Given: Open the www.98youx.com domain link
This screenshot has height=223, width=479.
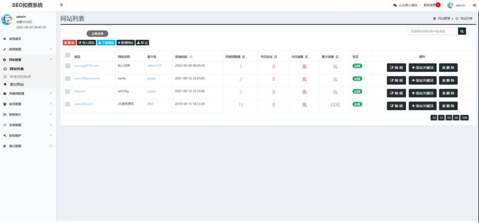Looking at the screenshot, I should point(87,79).
